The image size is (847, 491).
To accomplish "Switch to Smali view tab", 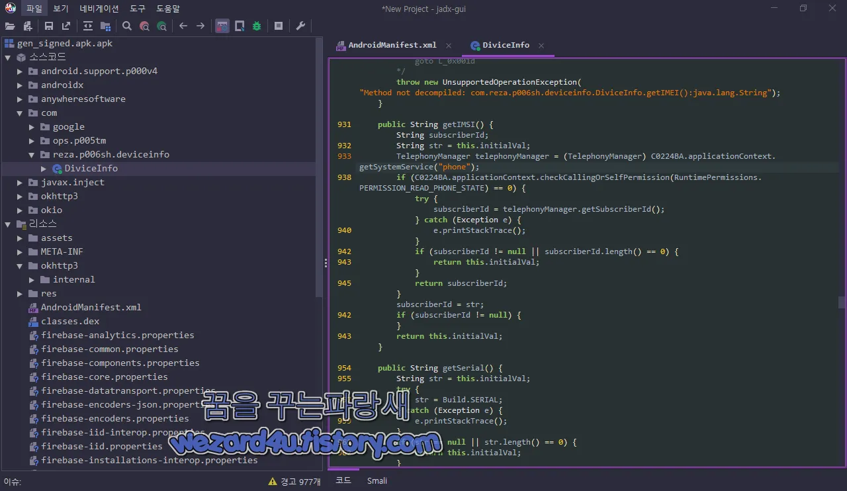I will click(377, 480).
